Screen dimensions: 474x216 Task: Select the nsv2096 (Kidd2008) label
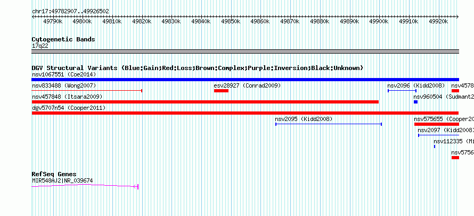tap(416, 85)
